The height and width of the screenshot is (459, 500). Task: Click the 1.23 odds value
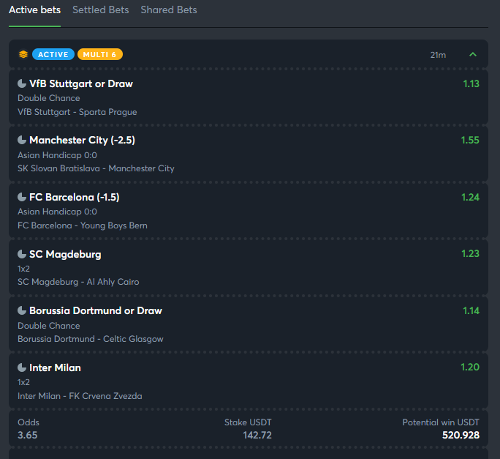tap(470, 253)
